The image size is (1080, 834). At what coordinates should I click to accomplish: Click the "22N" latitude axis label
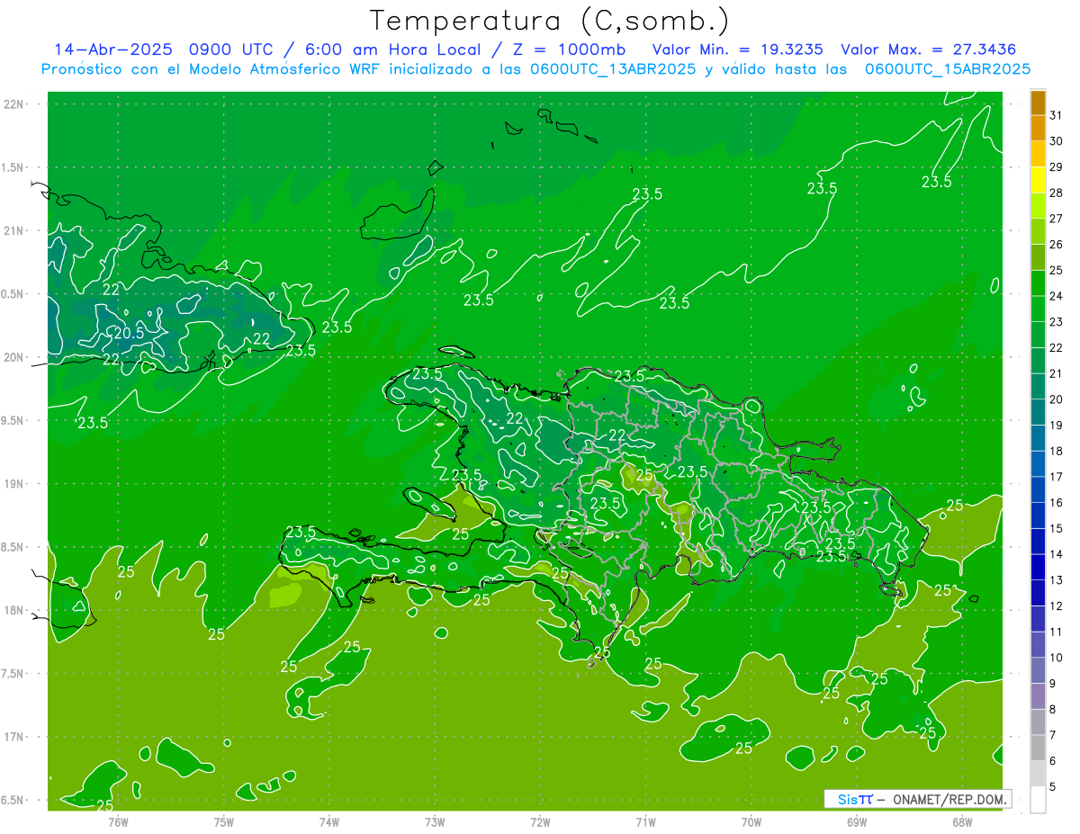click(14, 104)
